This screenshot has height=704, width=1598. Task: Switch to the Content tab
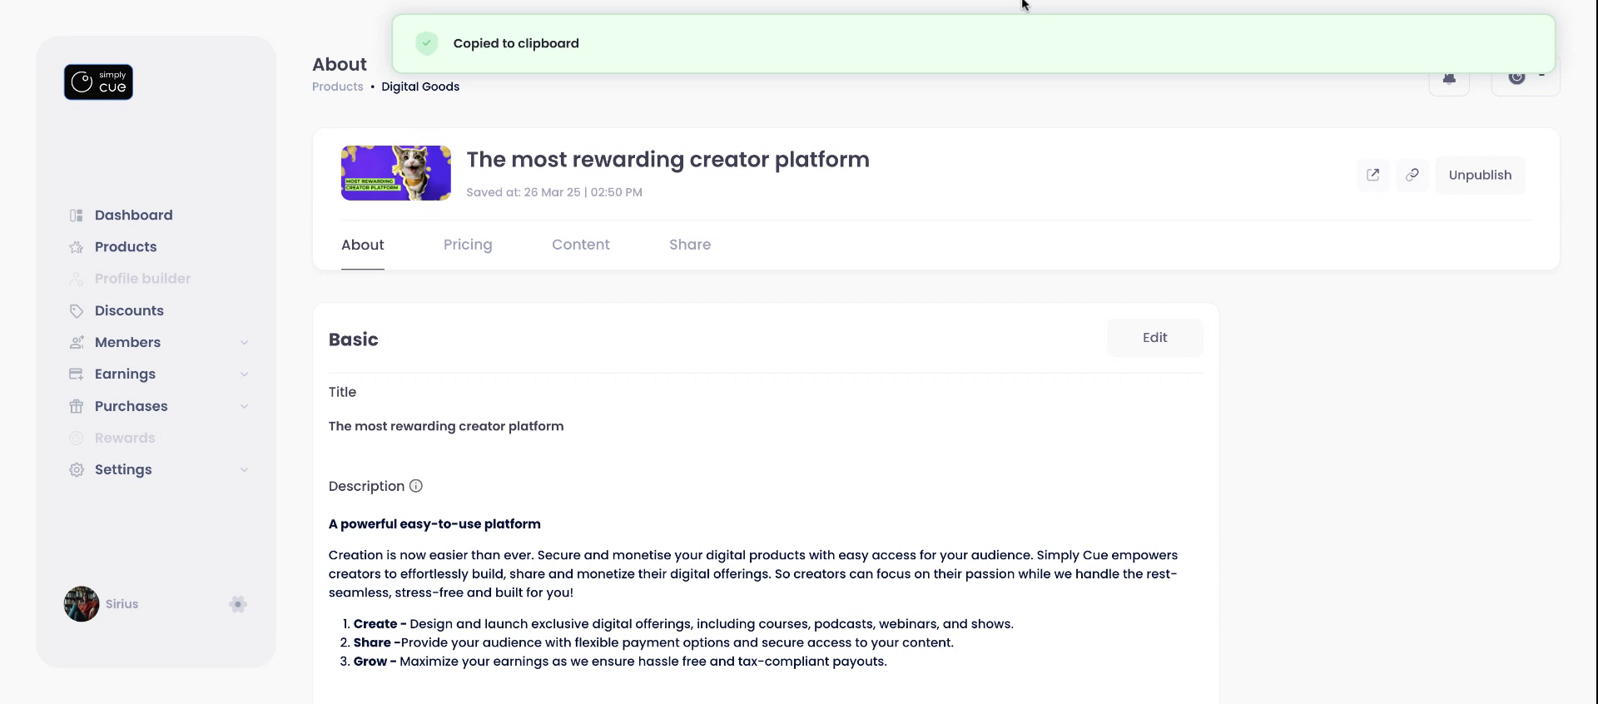click(x=581, y=245)
